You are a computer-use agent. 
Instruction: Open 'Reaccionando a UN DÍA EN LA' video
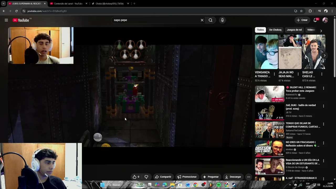(x=302, y=162)
